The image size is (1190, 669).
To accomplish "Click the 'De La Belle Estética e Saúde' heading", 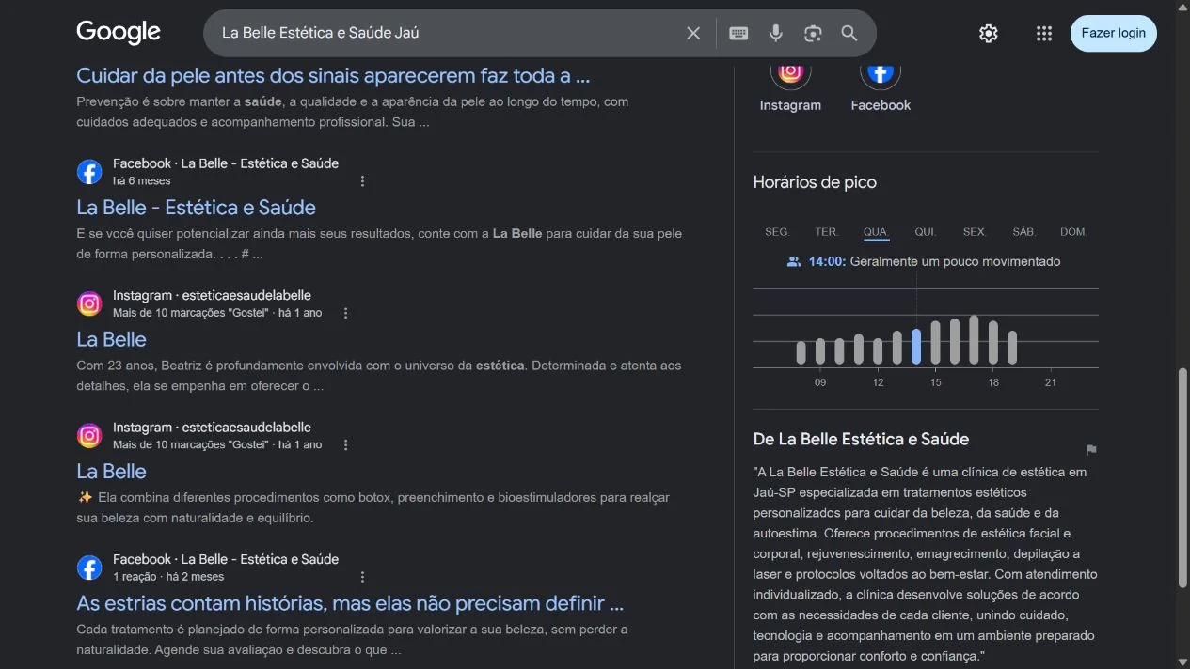I will [x=861, y=439].
